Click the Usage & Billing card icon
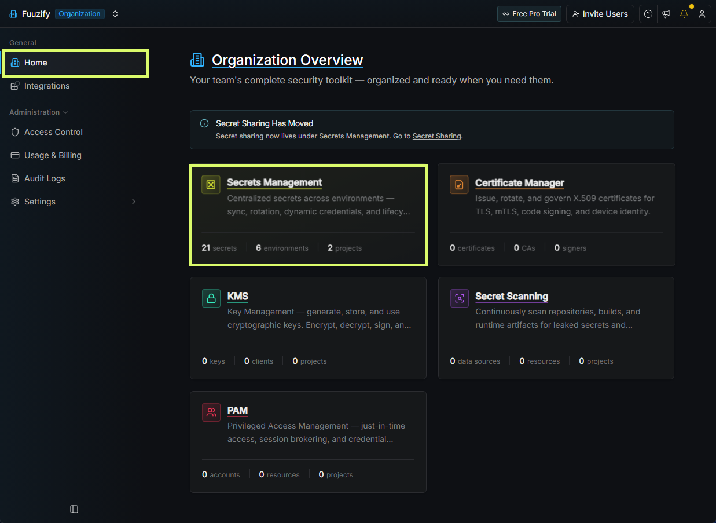The height and width of the screenshot is (523, 716). click(15, 155)
